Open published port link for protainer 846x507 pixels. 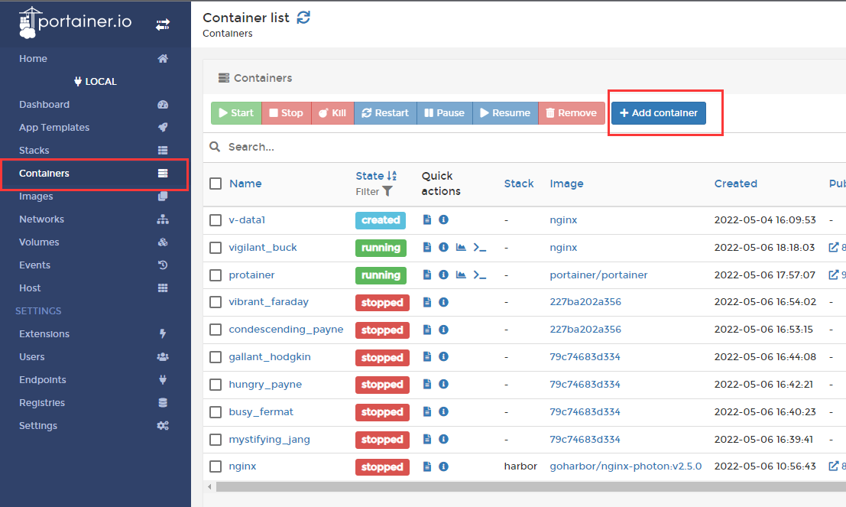(x=837, y=275)
